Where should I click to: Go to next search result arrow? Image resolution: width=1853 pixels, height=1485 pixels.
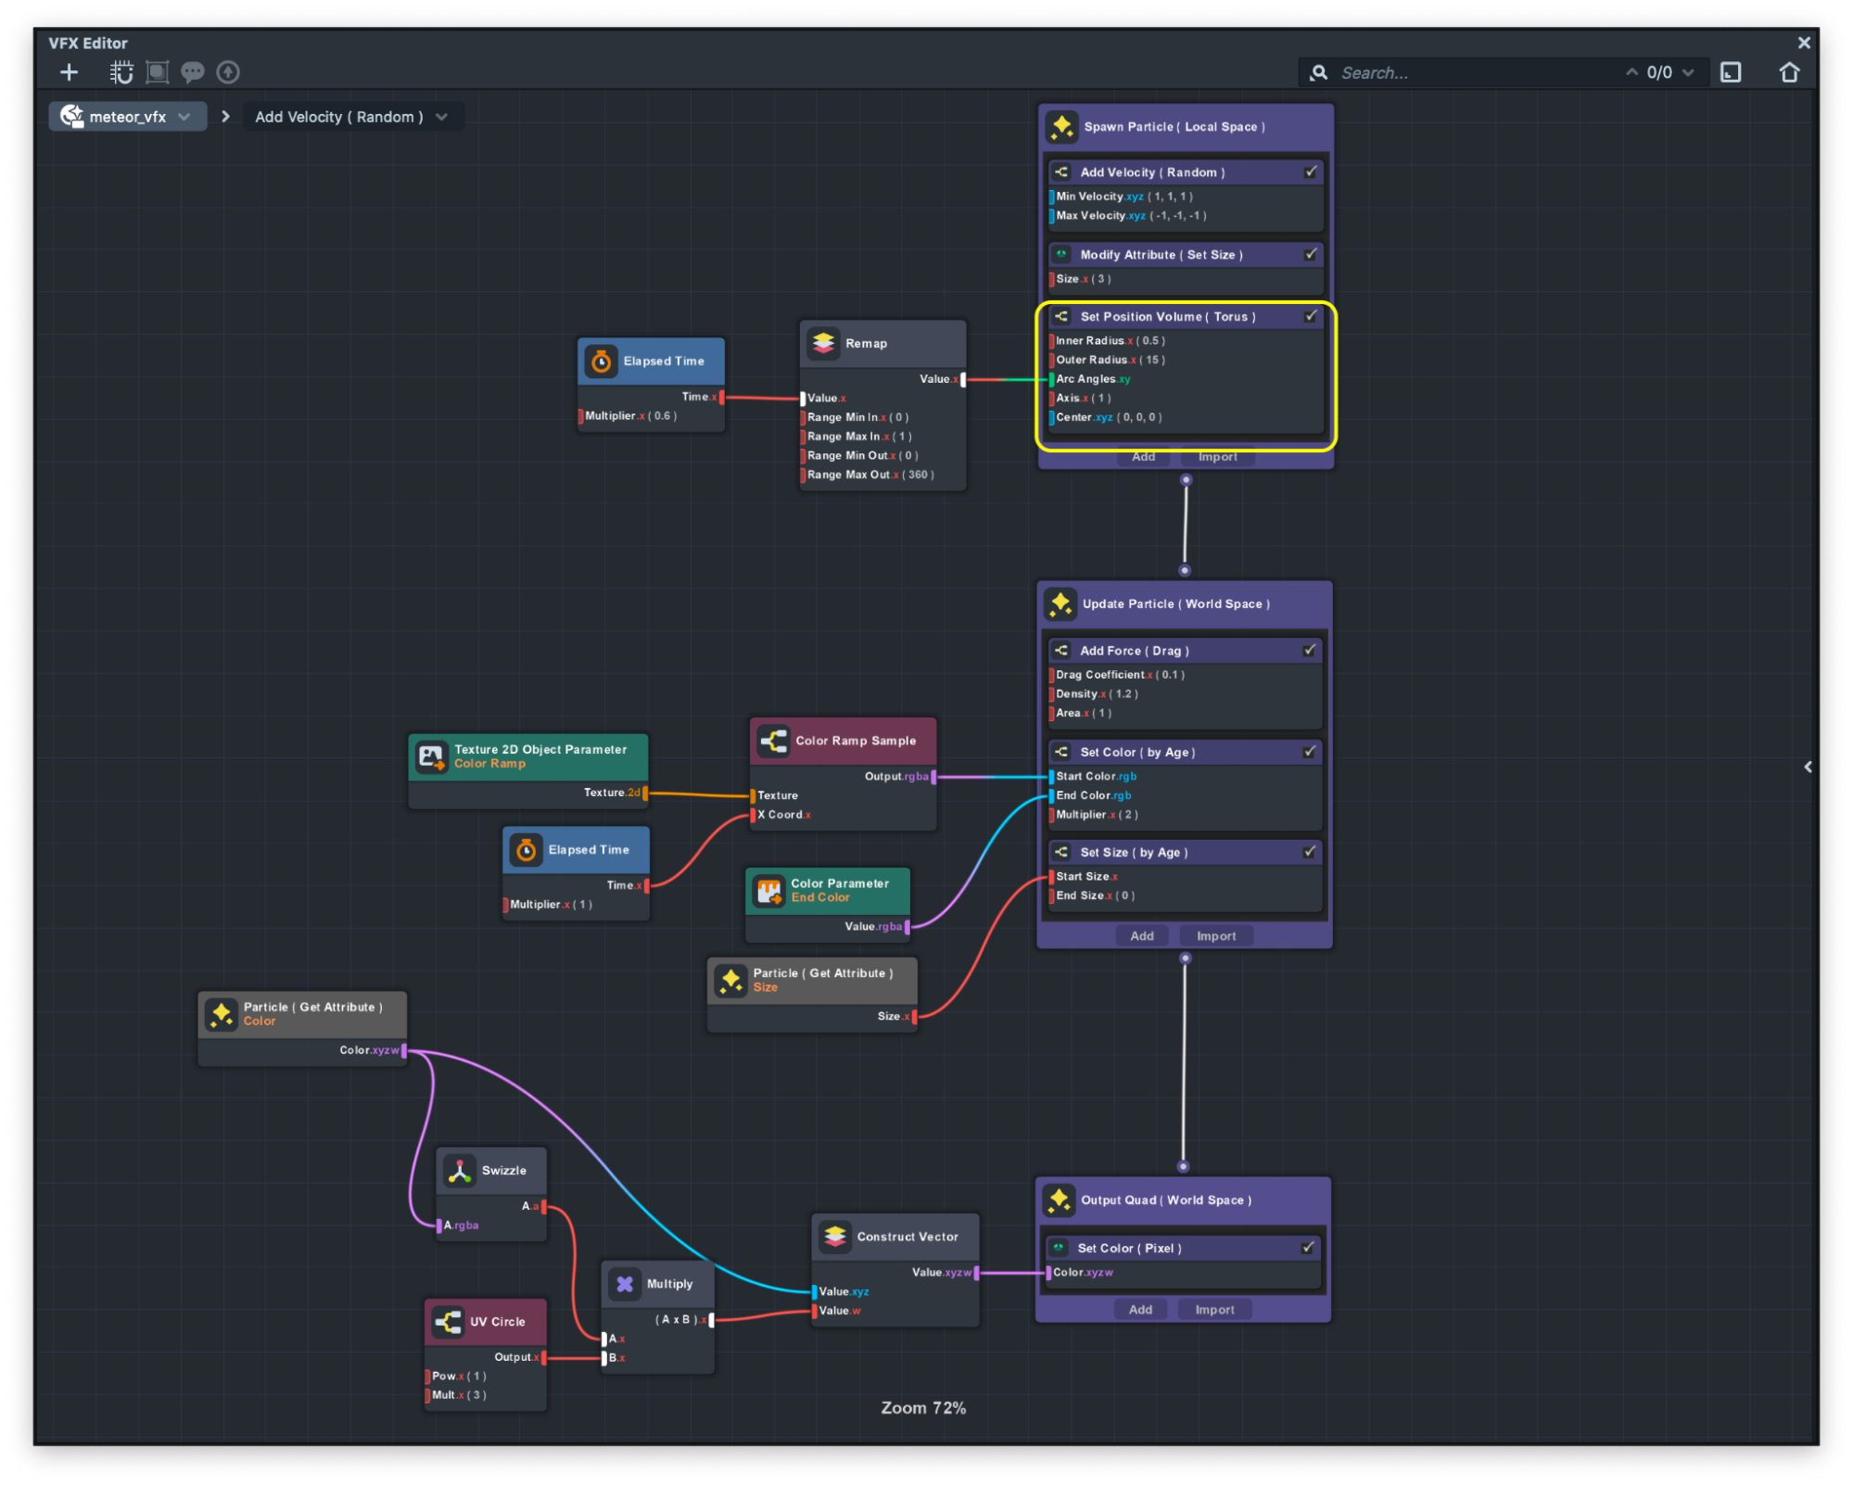1688,72
